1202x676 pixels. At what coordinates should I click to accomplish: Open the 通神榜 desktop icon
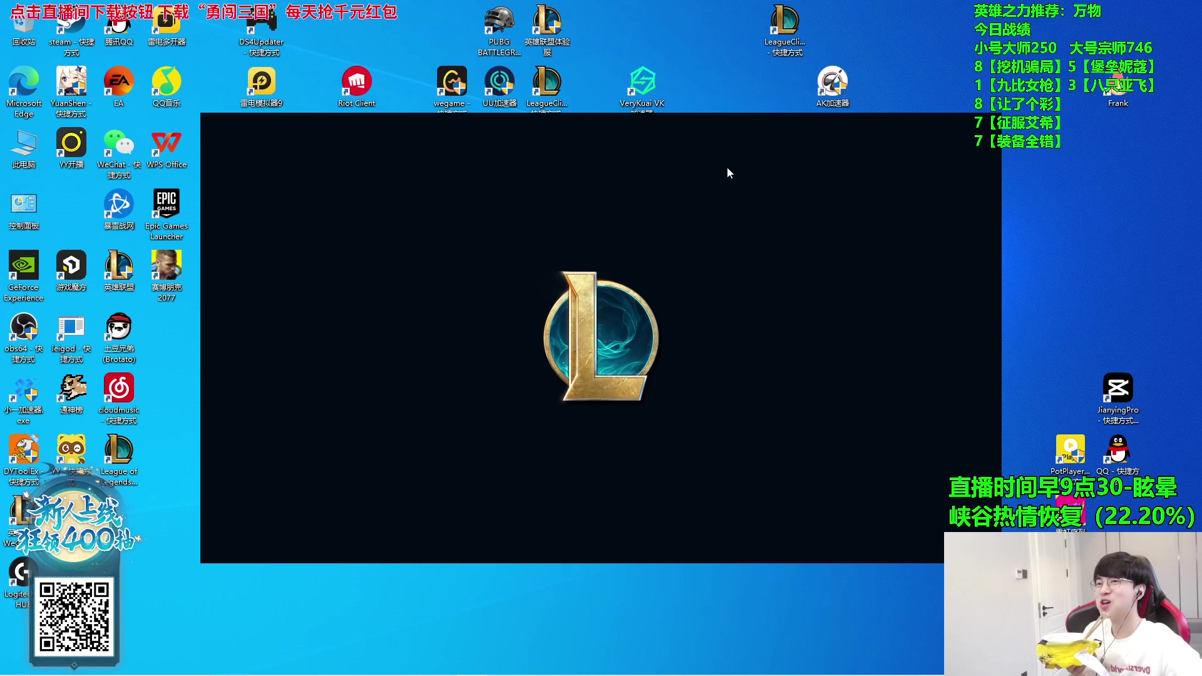coord(71,393)
